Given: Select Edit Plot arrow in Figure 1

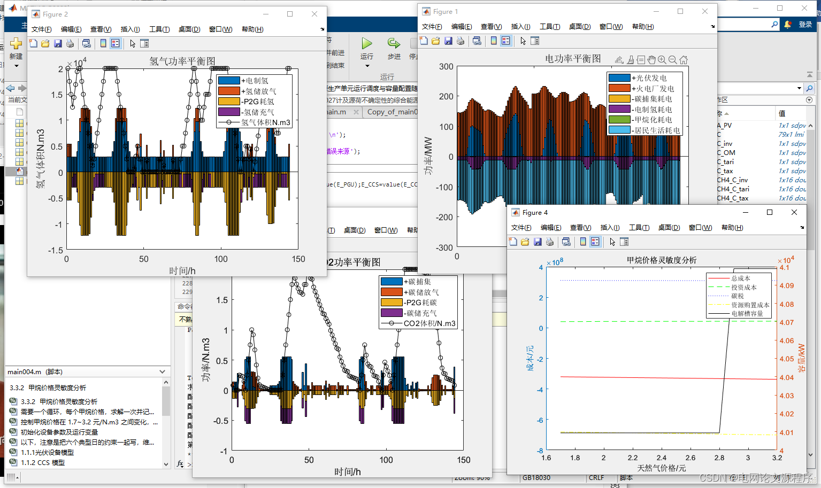Looking at the screenshot, I should [523, 41].
